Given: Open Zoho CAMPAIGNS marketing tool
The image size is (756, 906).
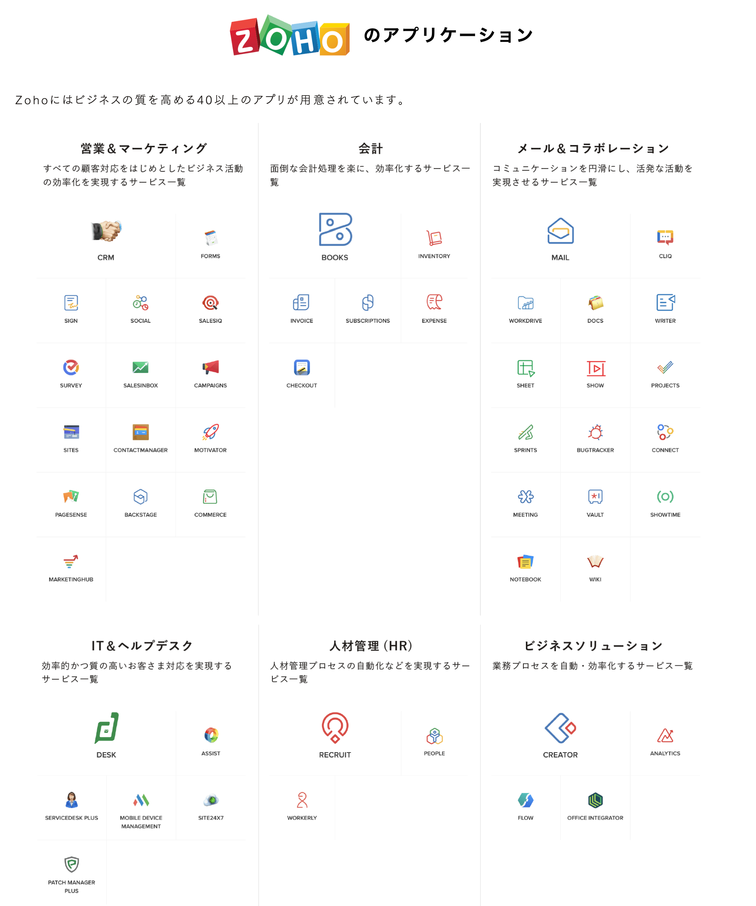Looking at the screenshot, I should click(211, 369).
